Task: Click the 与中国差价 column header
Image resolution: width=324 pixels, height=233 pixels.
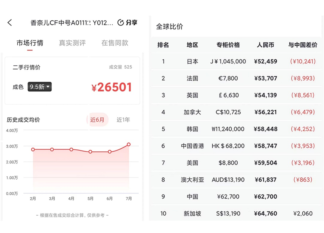Action: 303,45
